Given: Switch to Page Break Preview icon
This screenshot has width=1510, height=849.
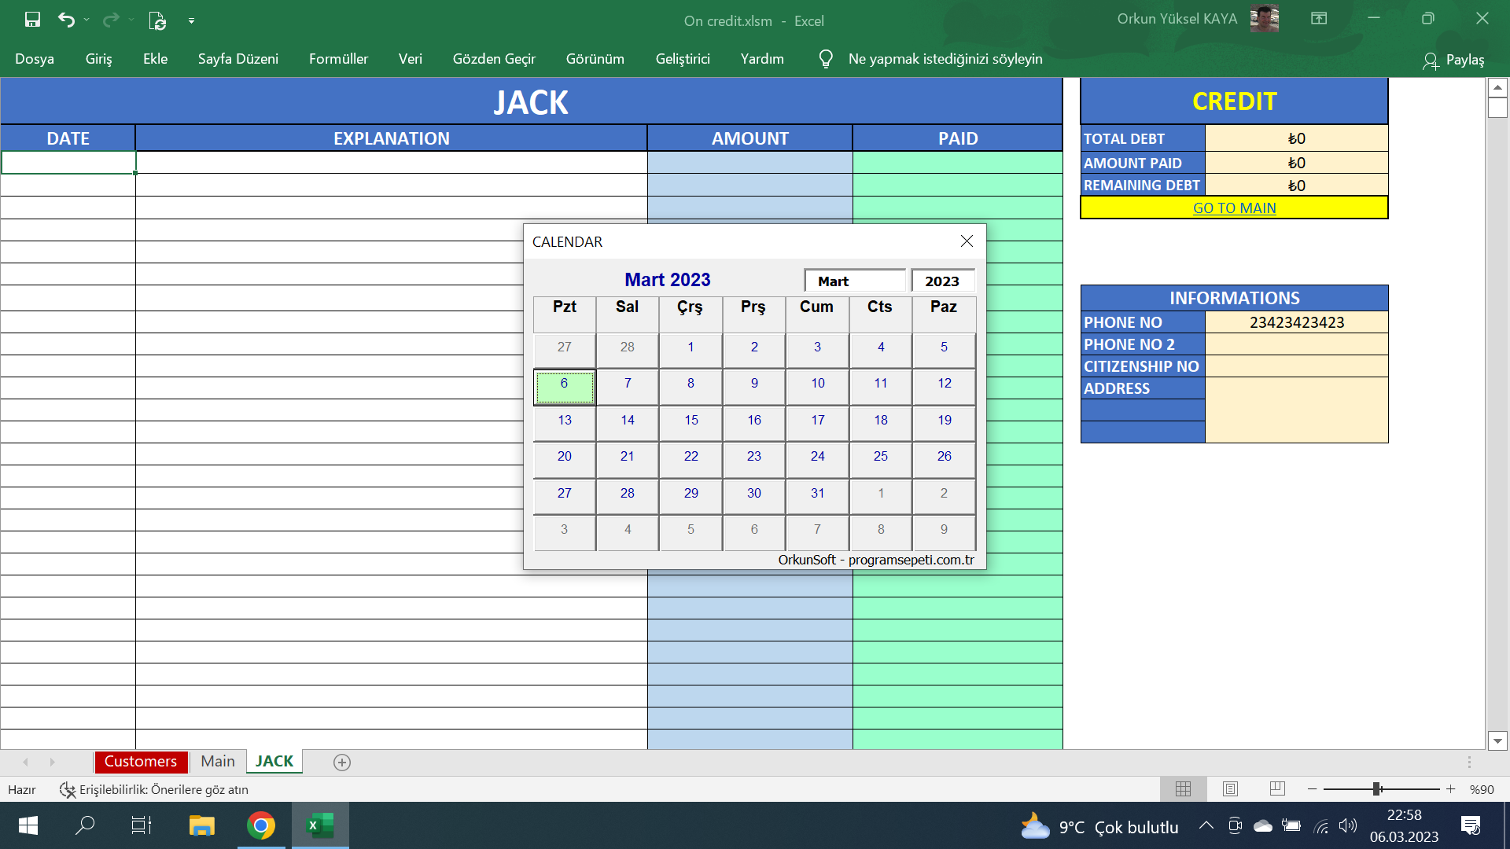Looking at the screenshot, I should point(1277,788).
